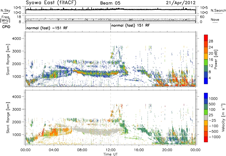Click the '16:00' time tick label
This screenshot has width=226, height=156.
(x=139, y=150)
